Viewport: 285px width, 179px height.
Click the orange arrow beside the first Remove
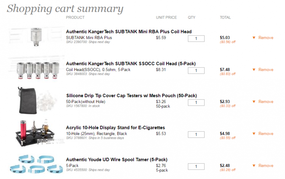coord(254,38)
